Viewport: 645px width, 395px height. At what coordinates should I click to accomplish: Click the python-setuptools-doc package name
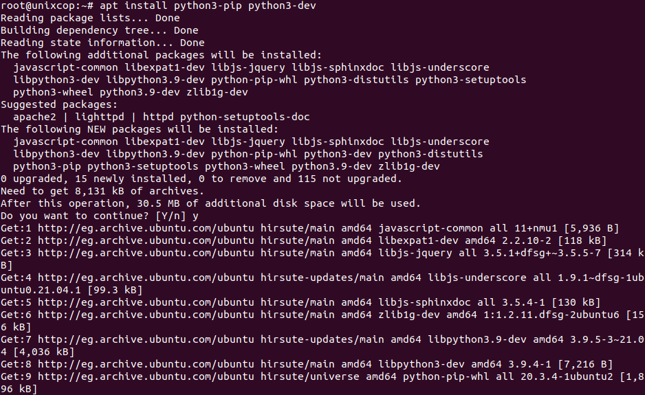245,117
